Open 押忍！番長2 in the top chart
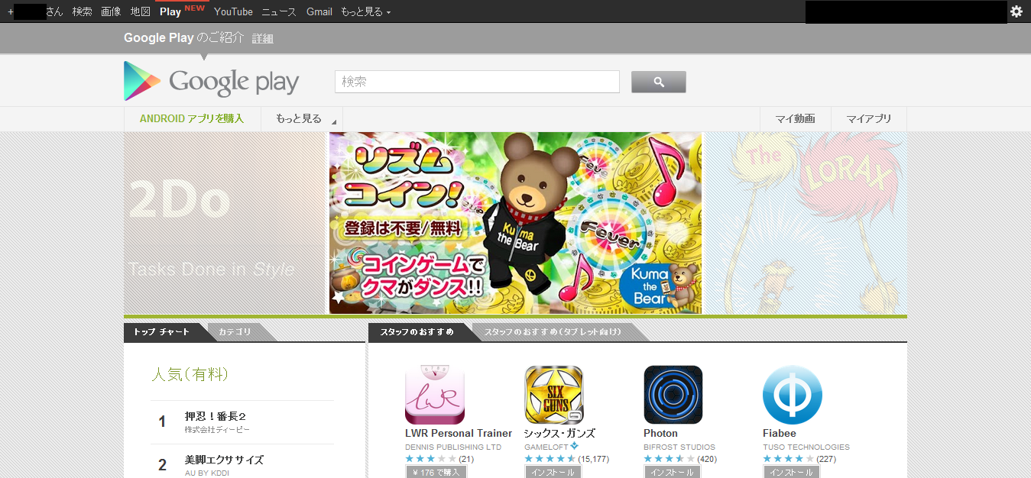This screenshot has height=478, width=1031. pos(216,416)
